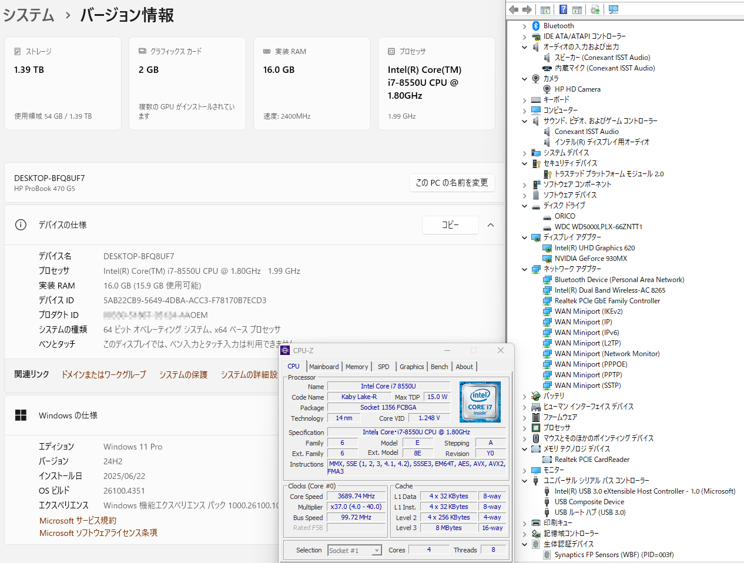Click Show/Hide Console Tree toolbar icon
744x563 pixels.
pyautogui.click(x=545, y=9)
